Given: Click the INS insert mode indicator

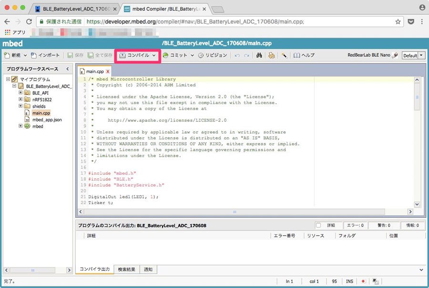Looking at the screenshot, I should click(349, 281).
